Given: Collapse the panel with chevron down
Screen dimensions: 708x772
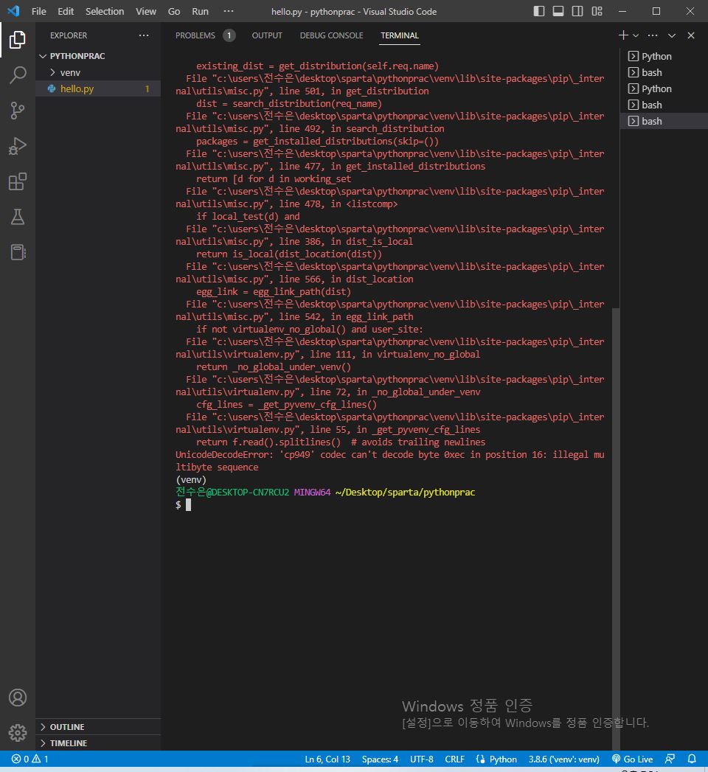Looking at the screenshot, I should (x=672, y=35).
